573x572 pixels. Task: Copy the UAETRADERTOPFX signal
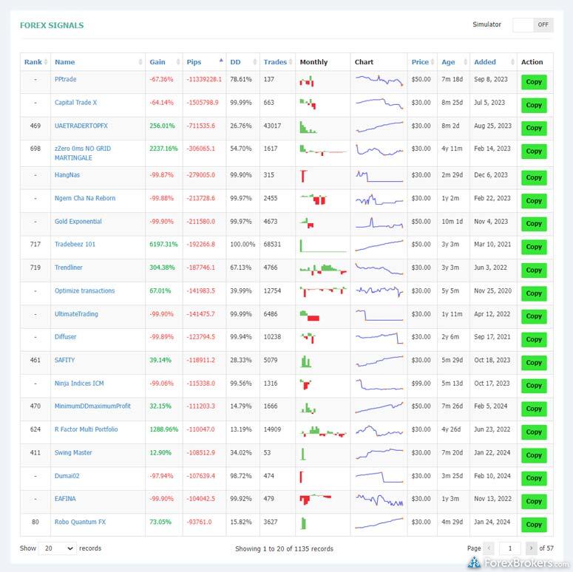pos(534,128)
